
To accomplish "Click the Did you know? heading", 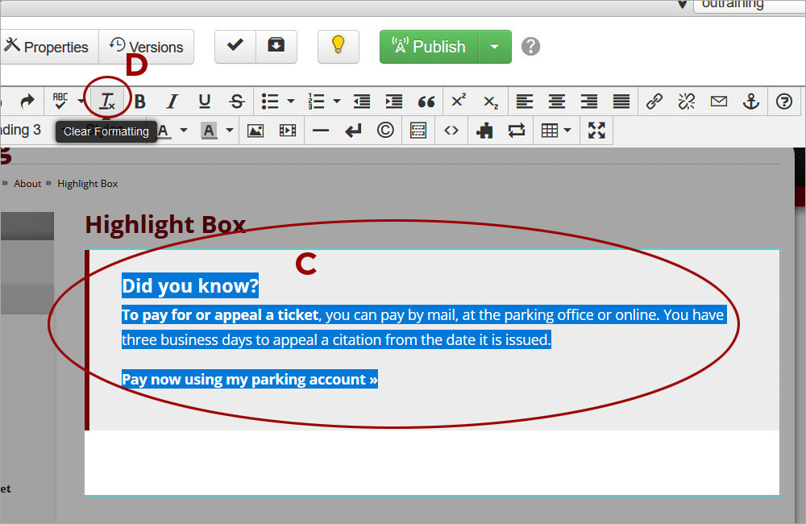I will [190, 285].
